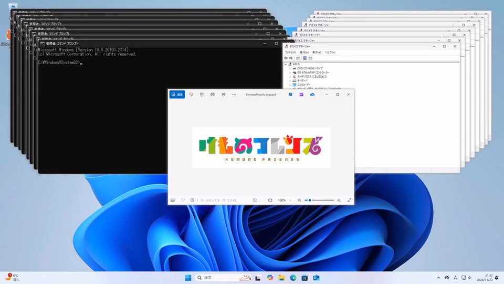
Task: Show image file info panel
Action: [192, 200]
